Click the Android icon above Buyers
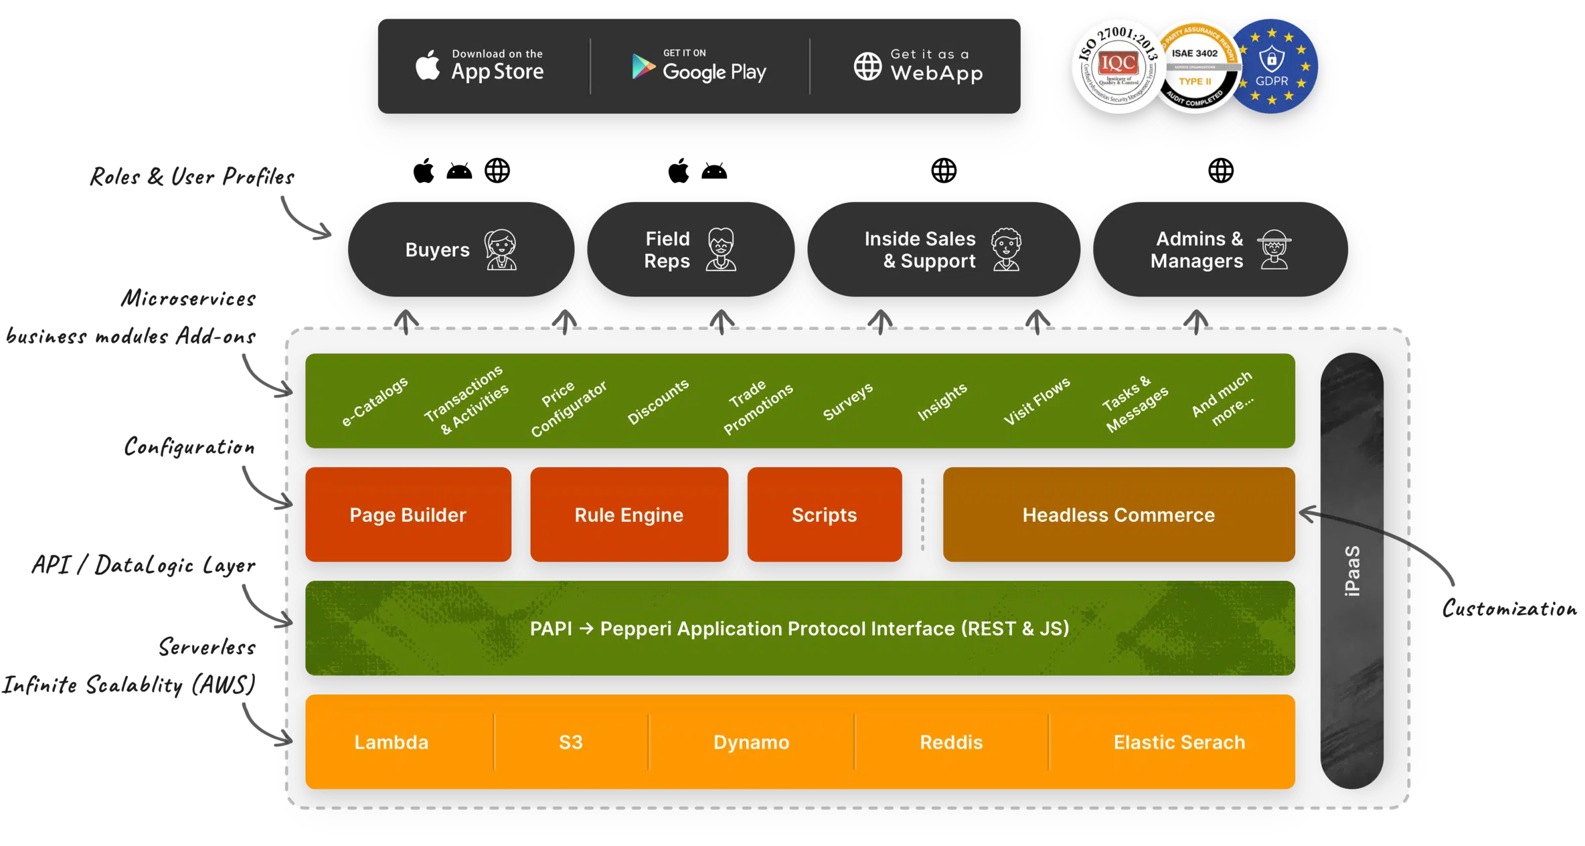Viewport: 1585px width, 846px height. tap(459, 171)
